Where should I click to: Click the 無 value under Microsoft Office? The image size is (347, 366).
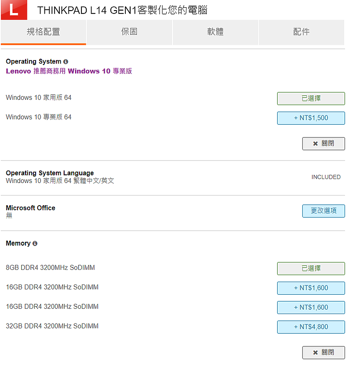(x=9, y=215)
